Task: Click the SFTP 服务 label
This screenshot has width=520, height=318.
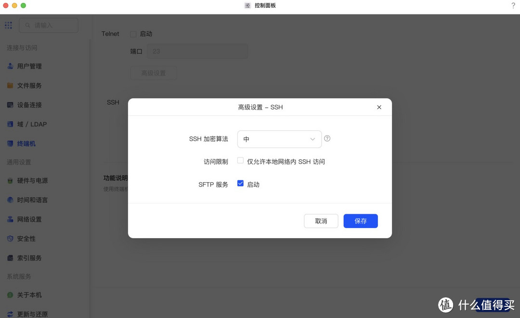Action: click(213, 185)
